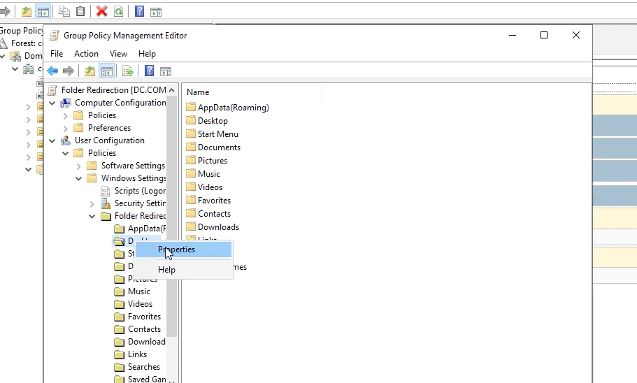
Task: Select Help in the context menu
Action: [x=166, y=270]
